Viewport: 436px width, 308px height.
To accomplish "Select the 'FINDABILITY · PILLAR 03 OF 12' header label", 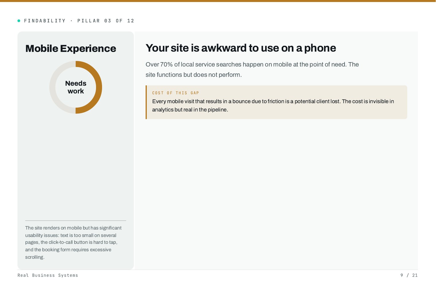I will point(79,21).
